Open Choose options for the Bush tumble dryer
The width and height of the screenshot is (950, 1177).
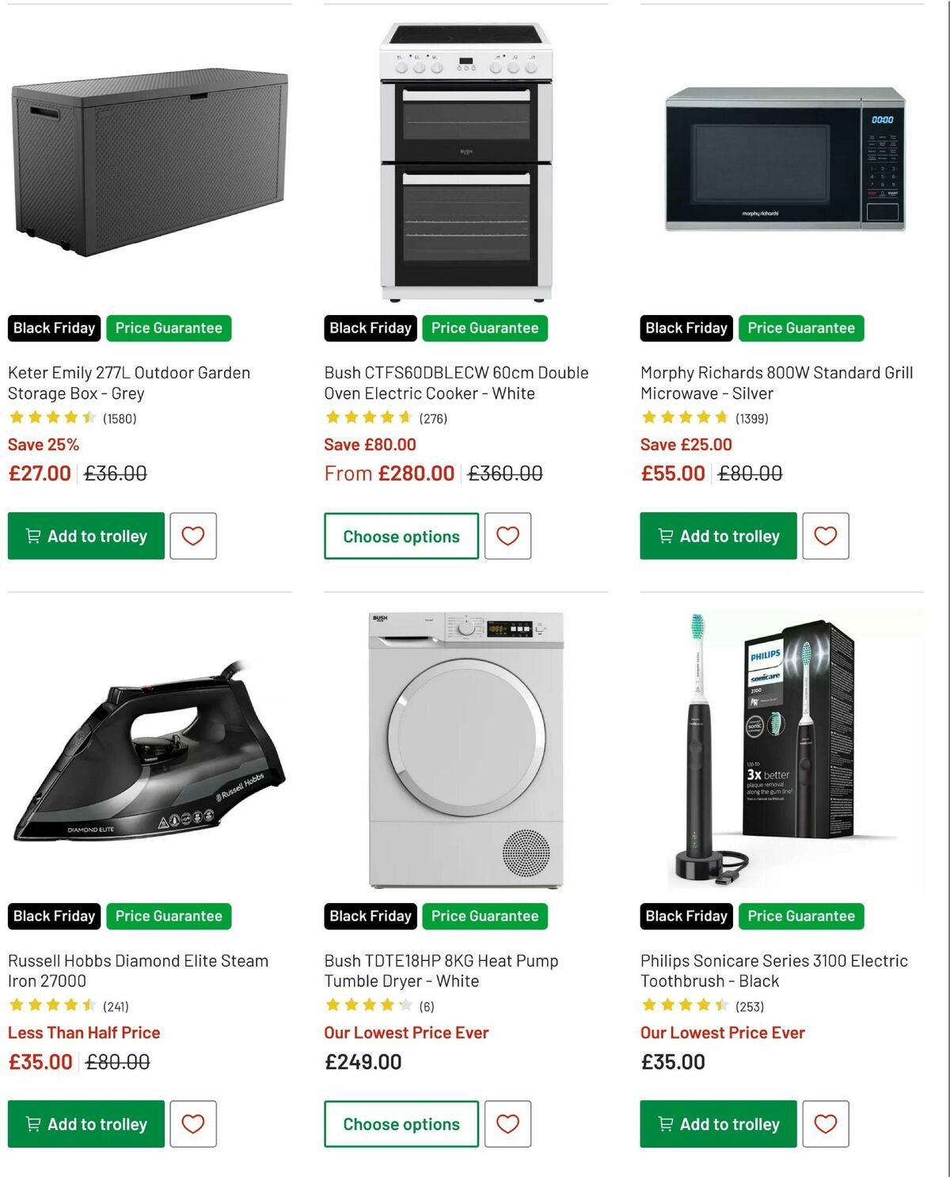pos(401,1124)
